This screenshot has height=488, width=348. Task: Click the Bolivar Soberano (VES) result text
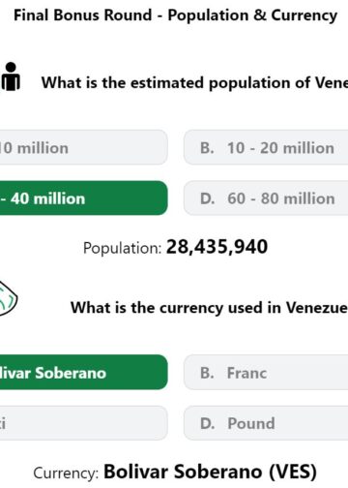tap(210, 472)
